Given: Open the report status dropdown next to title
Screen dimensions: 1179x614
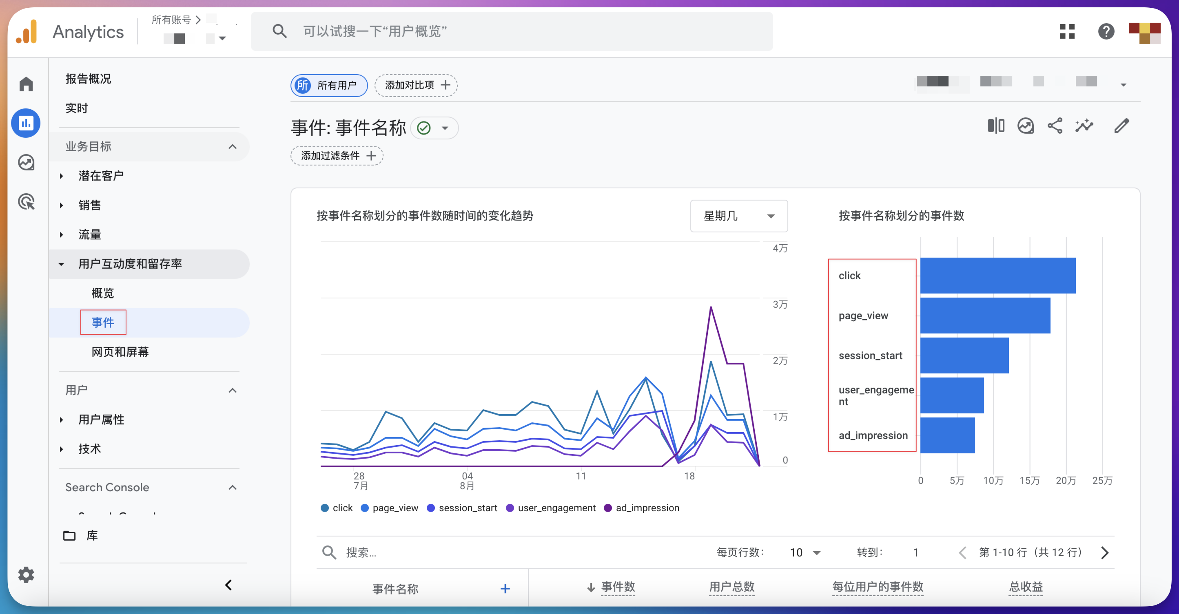Looking at the screenshot, I should [x=445, y=128].
